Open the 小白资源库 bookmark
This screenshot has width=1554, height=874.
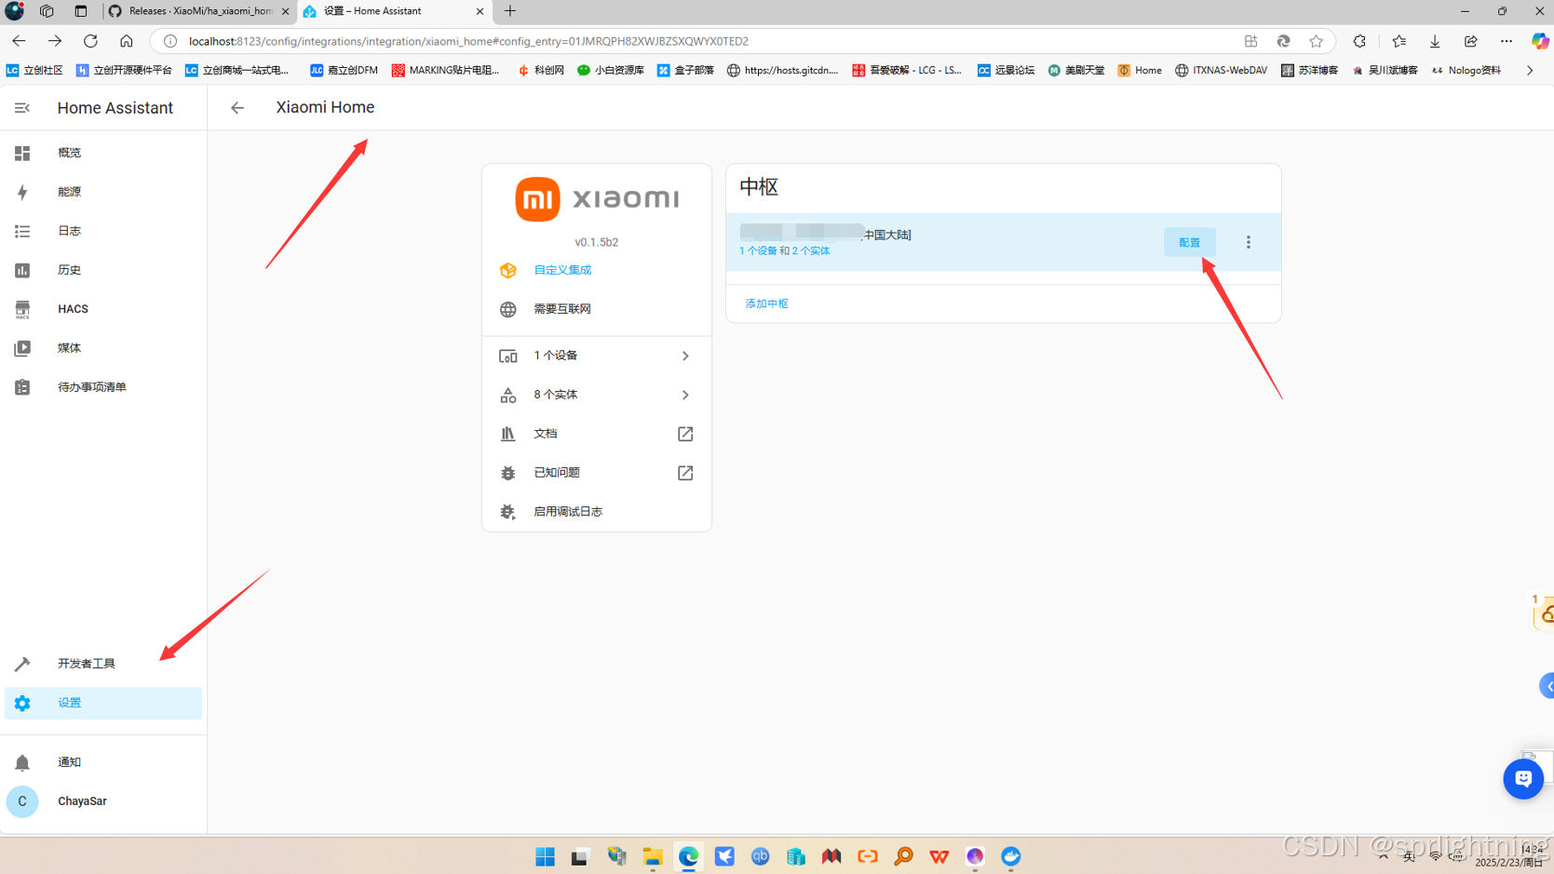[611, 70]
